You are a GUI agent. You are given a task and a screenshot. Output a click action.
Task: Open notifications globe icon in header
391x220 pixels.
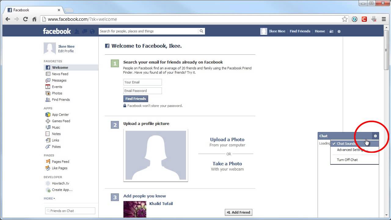click(92, 31)
